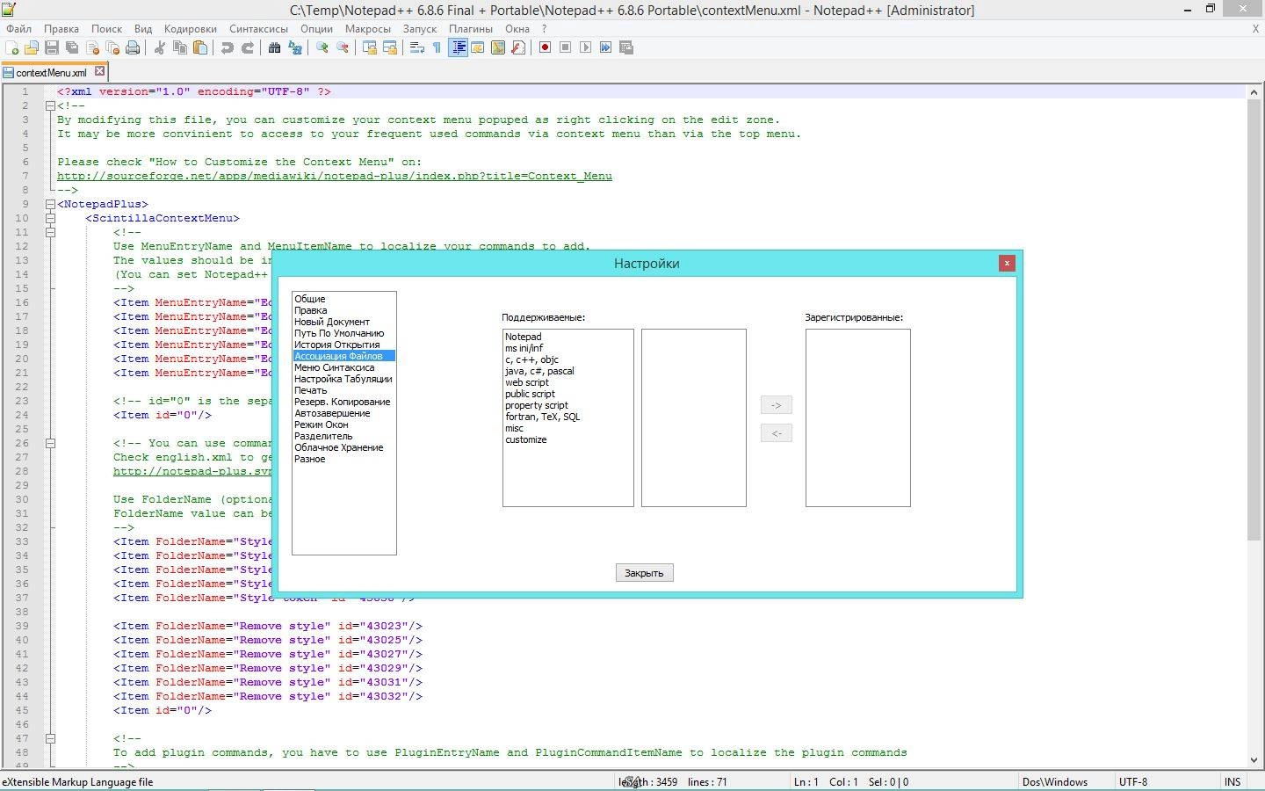Collapse the comment fold on line 2

click(x=50, y=105)
